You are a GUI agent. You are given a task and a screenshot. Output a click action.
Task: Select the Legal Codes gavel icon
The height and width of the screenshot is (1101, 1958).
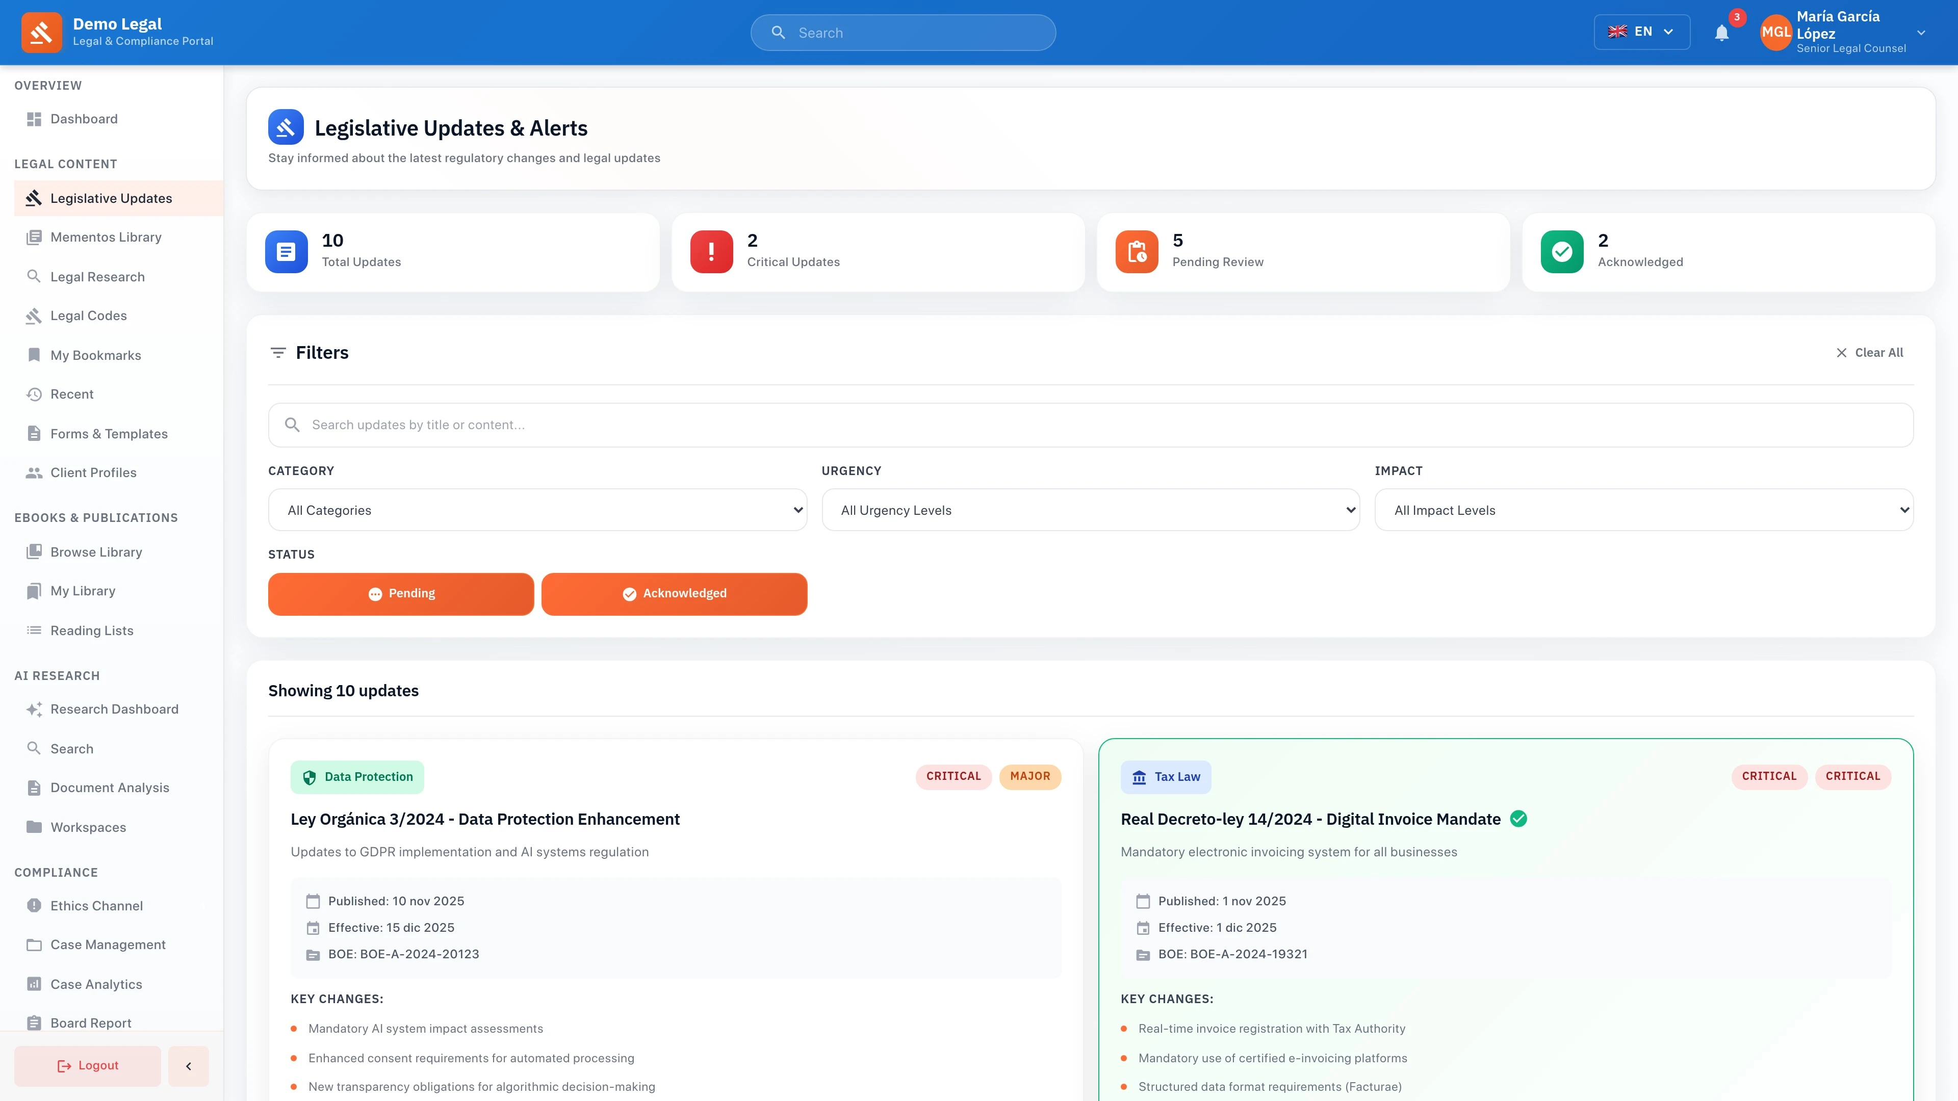pos(34,316)
